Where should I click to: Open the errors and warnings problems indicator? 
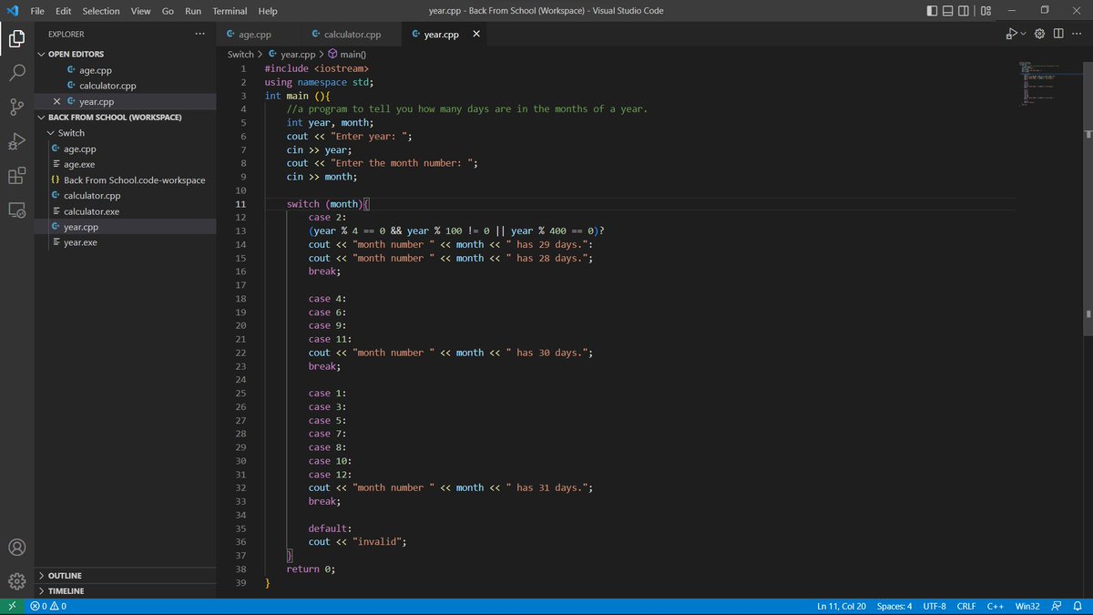pyautogui.click(x=48, y=606)
